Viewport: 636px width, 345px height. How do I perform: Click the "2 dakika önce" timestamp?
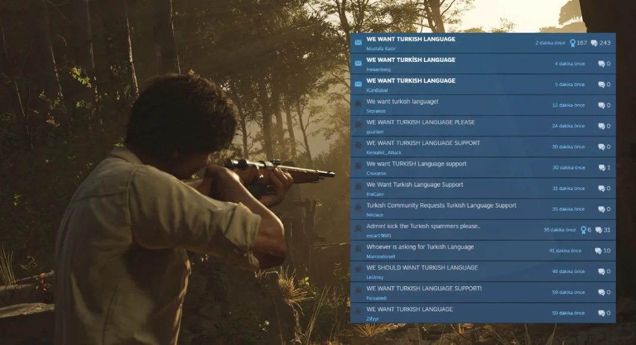(550, 43)
